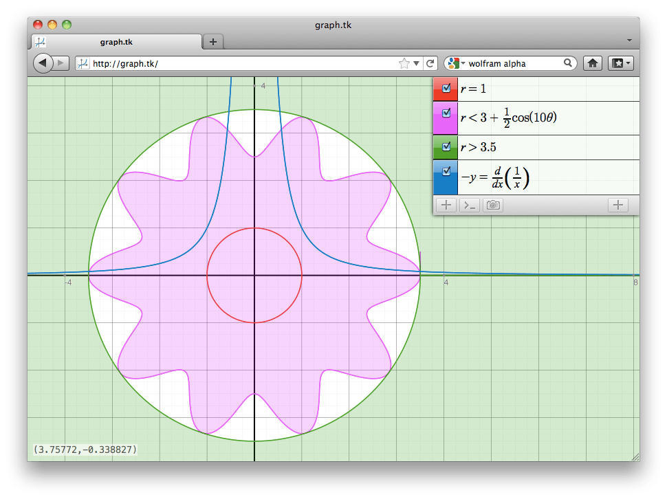Screen dimensions: 667x499
Task: Click the green zoom window button
Action: coord(67,25)
